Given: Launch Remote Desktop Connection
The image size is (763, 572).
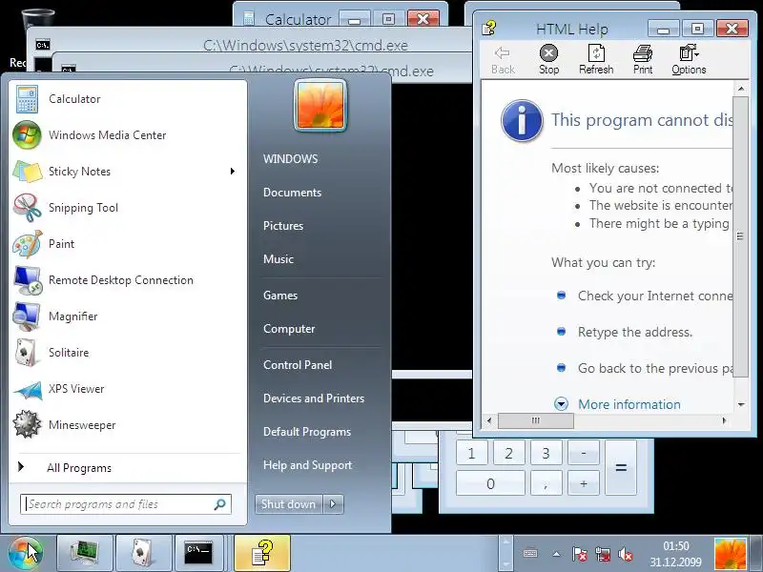Looking at the screenshot, I should pos(128,280).
